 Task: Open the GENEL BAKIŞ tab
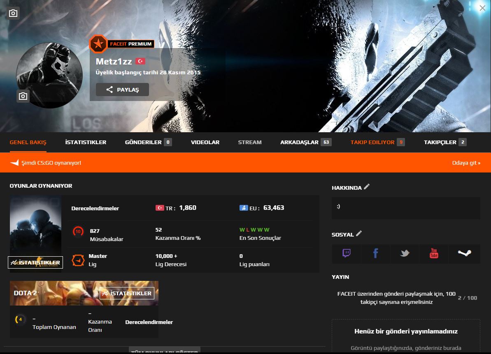(28, 143)
